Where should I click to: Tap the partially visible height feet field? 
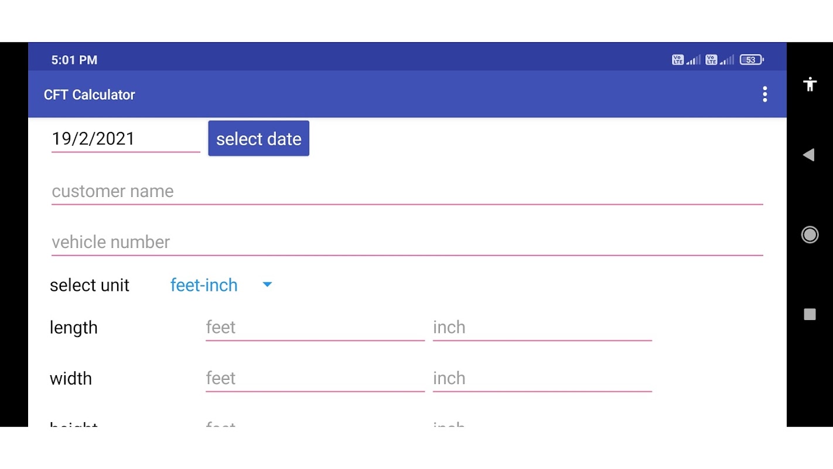tap(315, 423)
